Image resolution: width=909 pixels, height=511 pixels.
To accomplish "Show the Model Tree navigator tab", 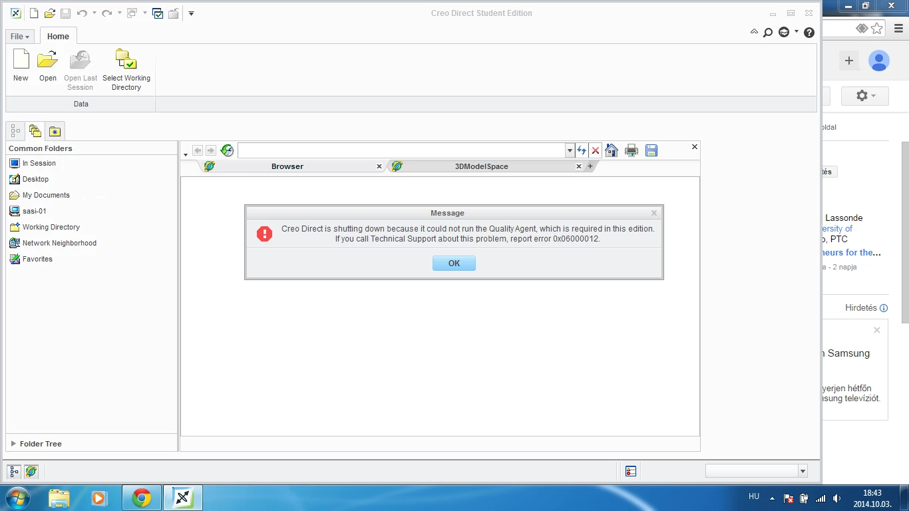I will pyautogui.click(x=15, y=131).
